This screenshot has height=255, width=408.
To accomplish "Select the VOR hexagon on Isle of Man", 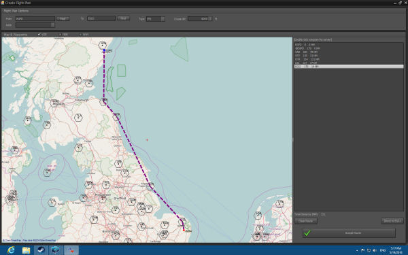I will coord(47,173).
